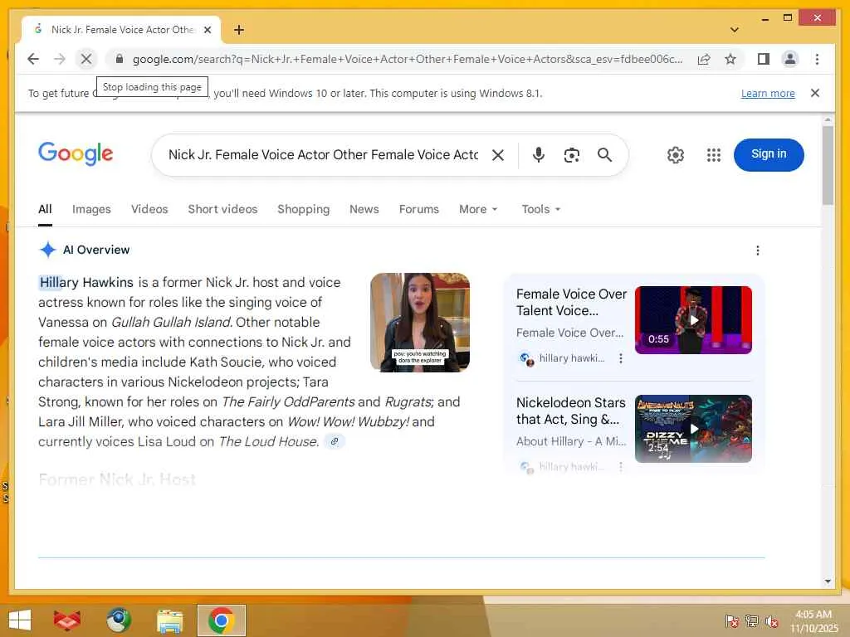
Task: Open Google quick settings gear
Action: (676, 155)
